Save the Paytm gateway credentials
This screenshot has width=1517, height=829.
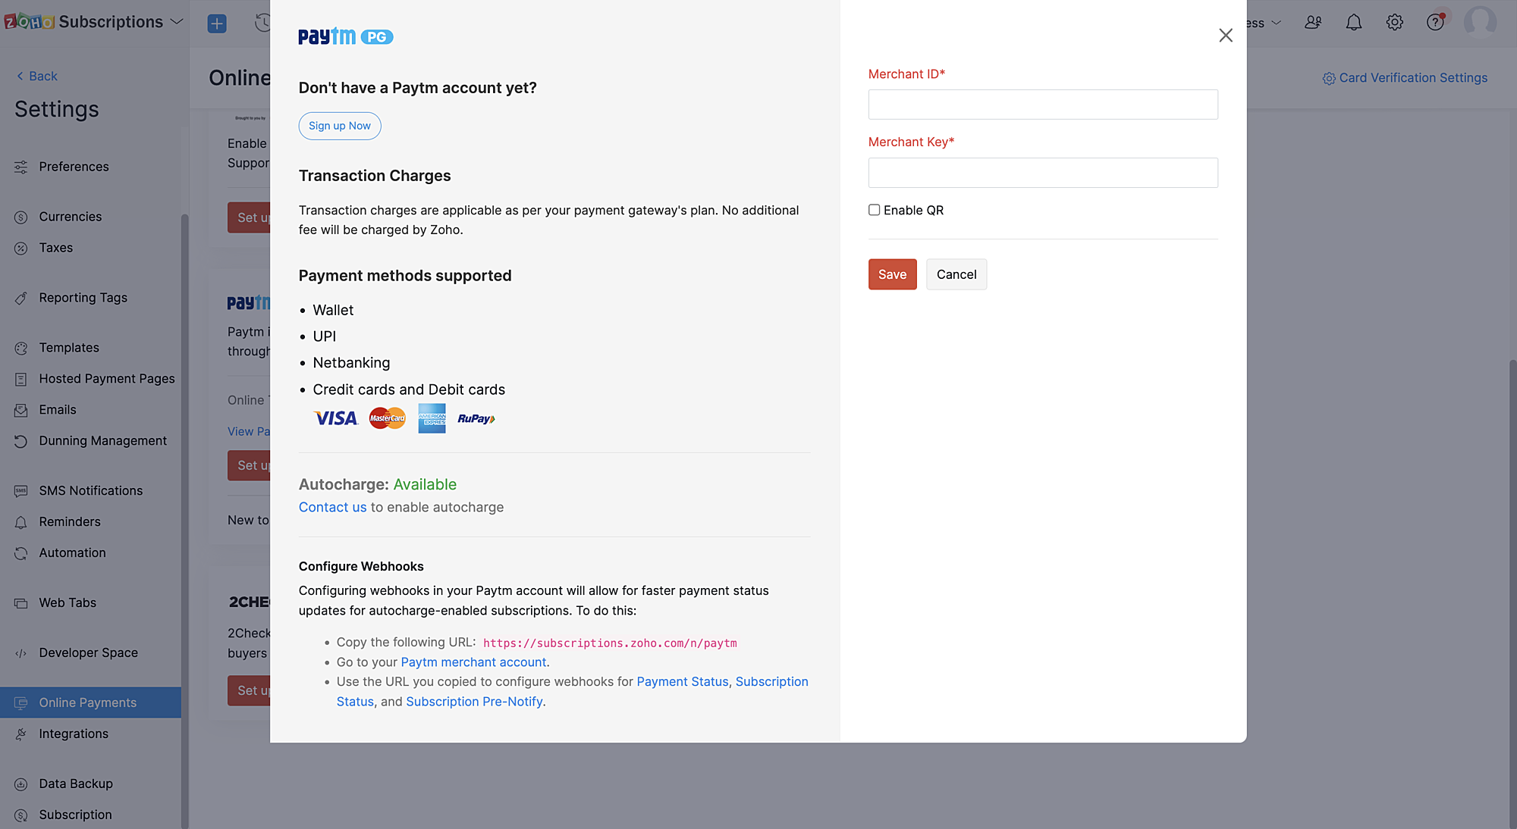click(x=892, y=274)
